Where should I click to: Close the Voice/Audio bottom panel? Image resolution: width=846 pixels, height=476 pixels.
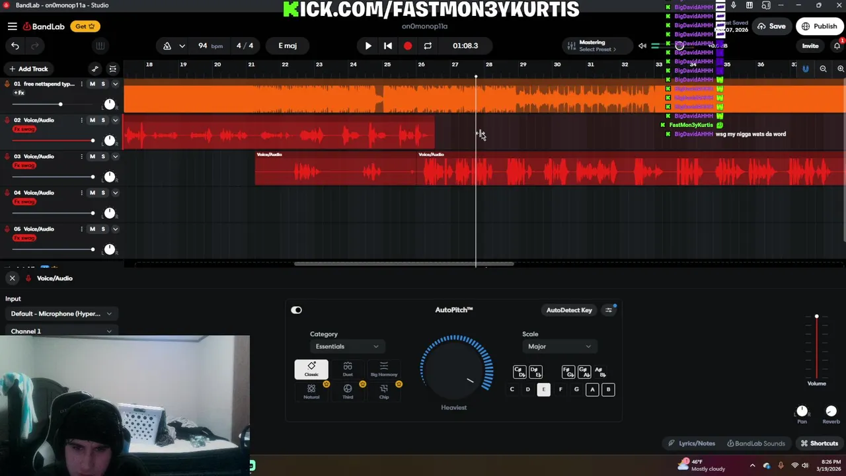click(12, 278)
